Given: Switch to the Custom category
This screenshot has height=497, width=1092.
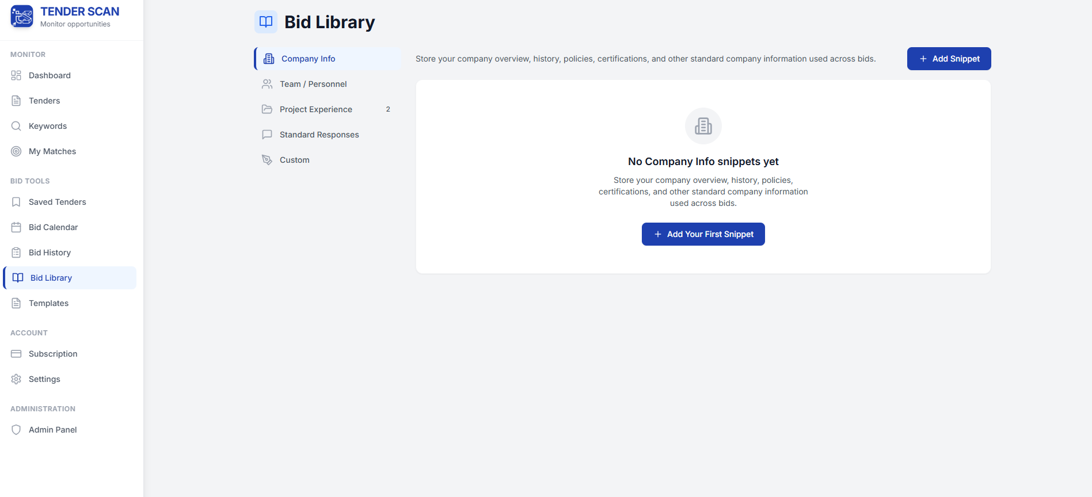Looking at the screenshot, I should tap(328, 160).
